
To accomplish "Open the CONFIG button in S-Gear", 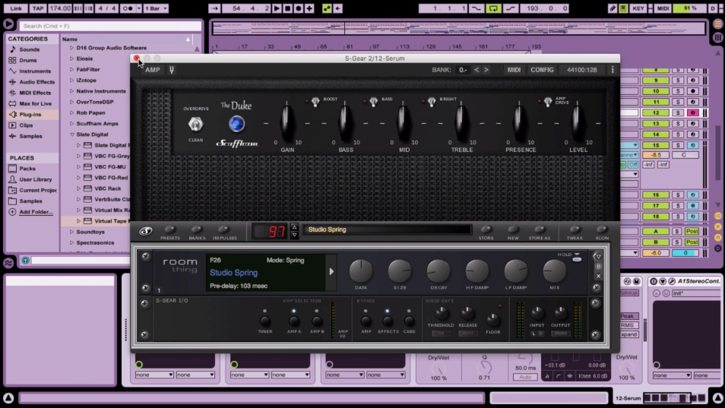I will (x=542, y=70).
